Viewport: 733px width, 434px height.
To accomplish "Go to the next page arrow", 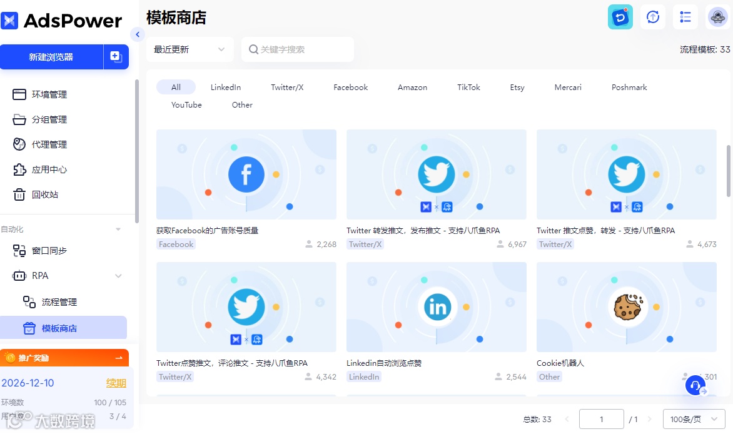I will pyautogui.click(x=649, y=419).
